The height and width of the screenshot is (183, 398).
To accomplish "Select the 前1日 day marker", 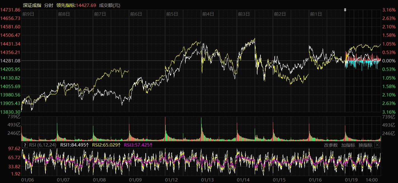I will [x=316, y=14].
